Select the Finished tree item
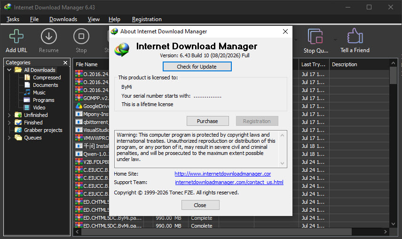402x239 pixels. pos(33,123)
